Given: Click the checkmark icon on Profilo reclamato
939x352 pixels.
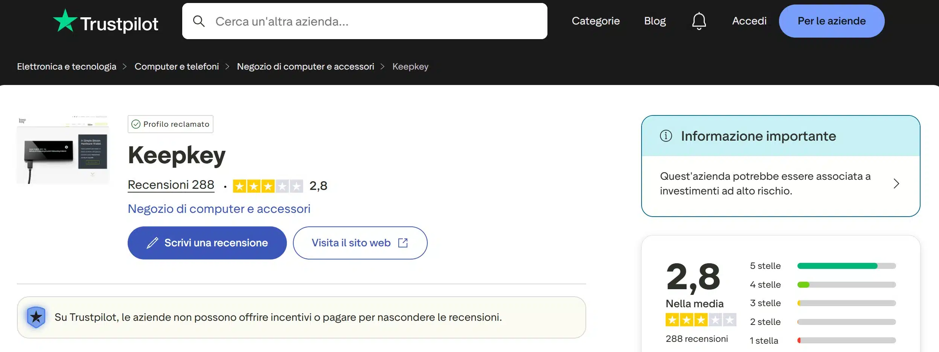Looking at the screenshot, I should tap(136, 124).
